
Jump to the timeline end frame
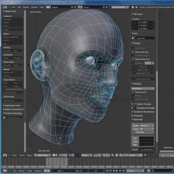(124, 171)
